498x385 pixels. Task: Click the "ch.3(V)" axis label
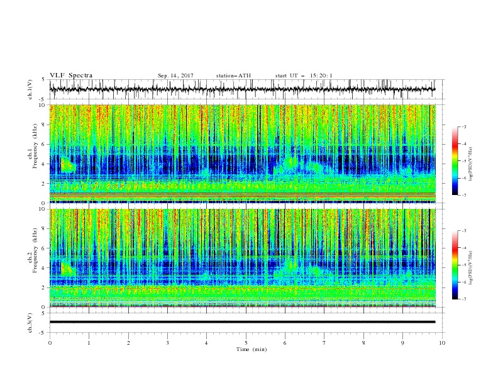(x=30, y=323)
